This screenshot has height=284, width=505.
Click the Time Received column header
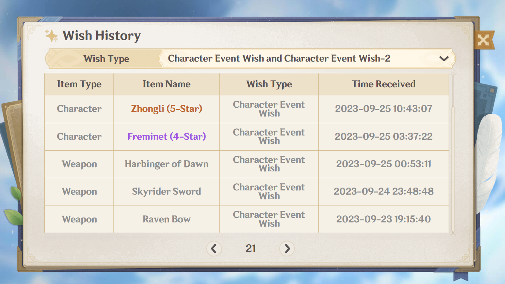[383, 84]
